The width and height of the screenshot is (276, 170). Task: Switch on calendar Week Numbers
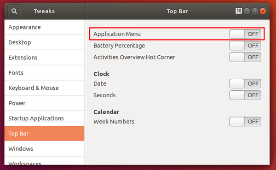[245, 122]
